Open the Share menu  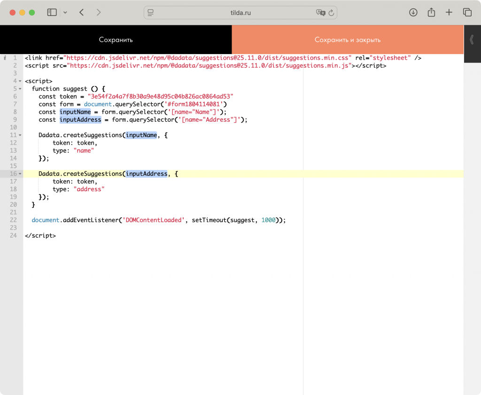point(431,13)
